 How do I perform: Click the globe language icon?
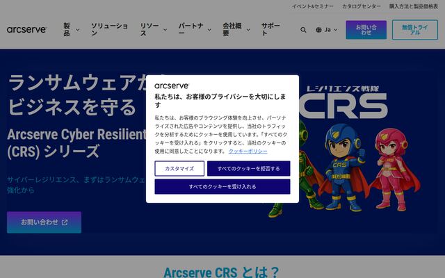318,30
